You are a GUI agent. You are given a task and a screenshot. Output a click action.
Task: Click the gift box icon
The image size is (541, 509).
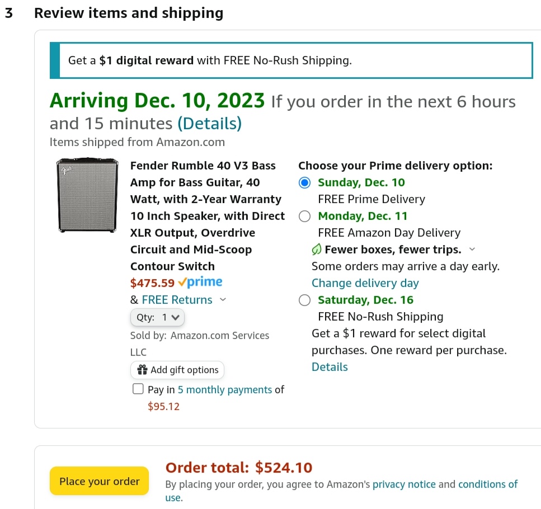142,370
